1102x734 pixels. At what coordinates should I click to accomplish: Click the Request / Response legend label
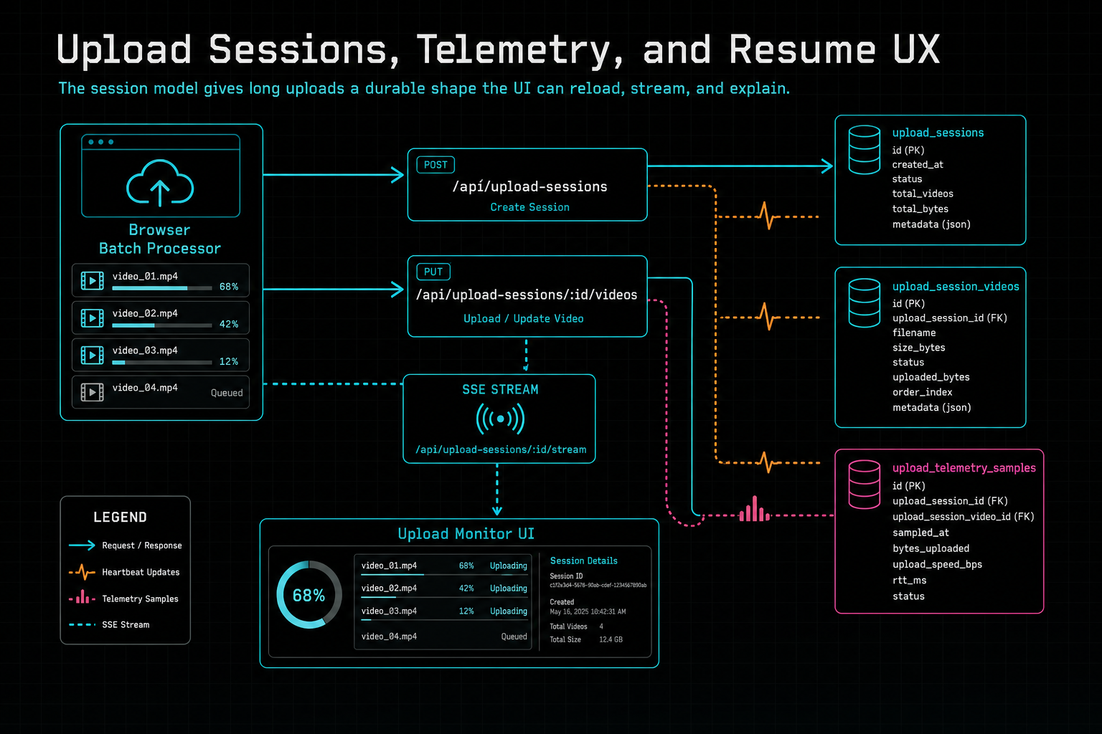coord(142,545)
